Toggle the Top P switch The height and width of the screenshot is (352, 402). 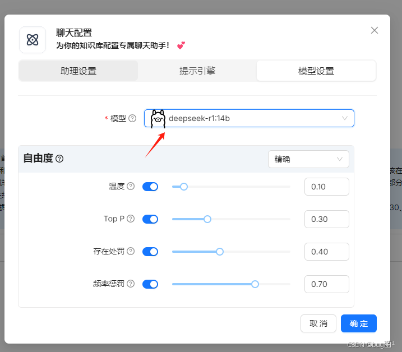(150, 219)
